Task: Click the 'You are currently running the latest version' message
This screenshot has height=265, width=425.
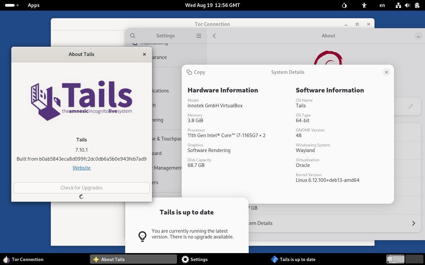Action: 193,234
